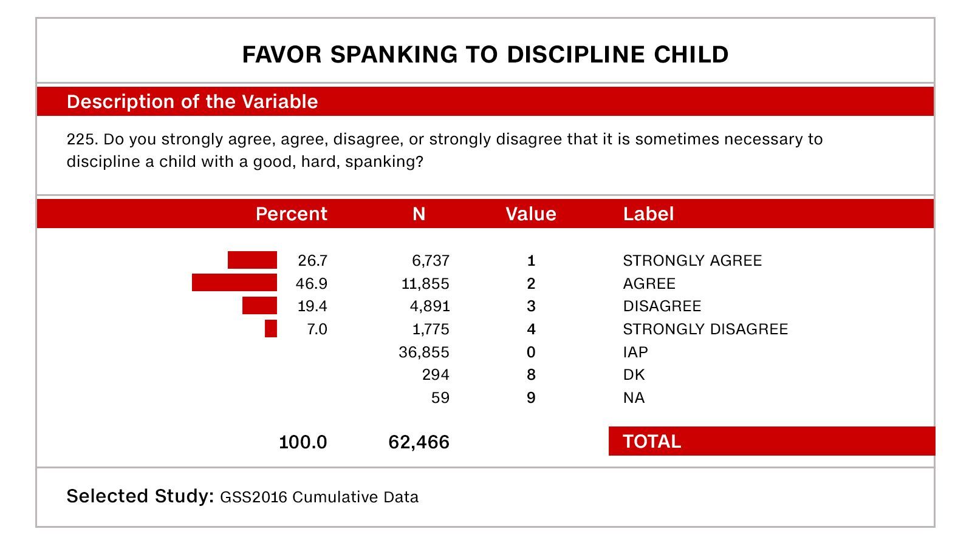This screenshot has height=546, width=972.
Task: Click the Description of the Variable header
Action: pos(192,101)
